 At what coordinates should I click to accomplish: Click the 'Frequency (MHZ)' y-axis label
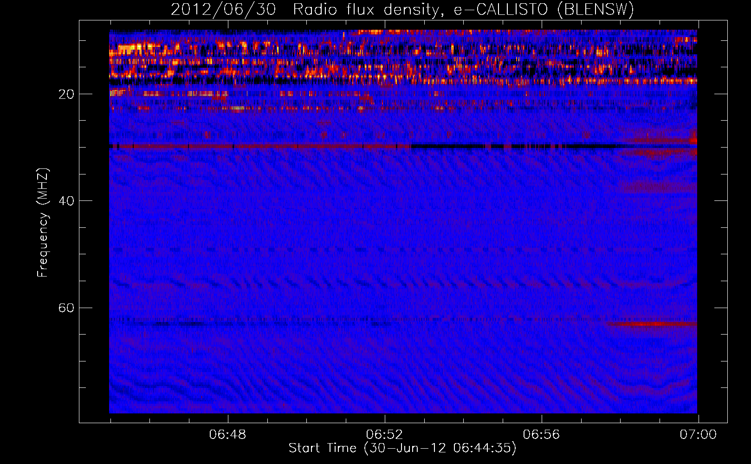click(x=43, y=223)
